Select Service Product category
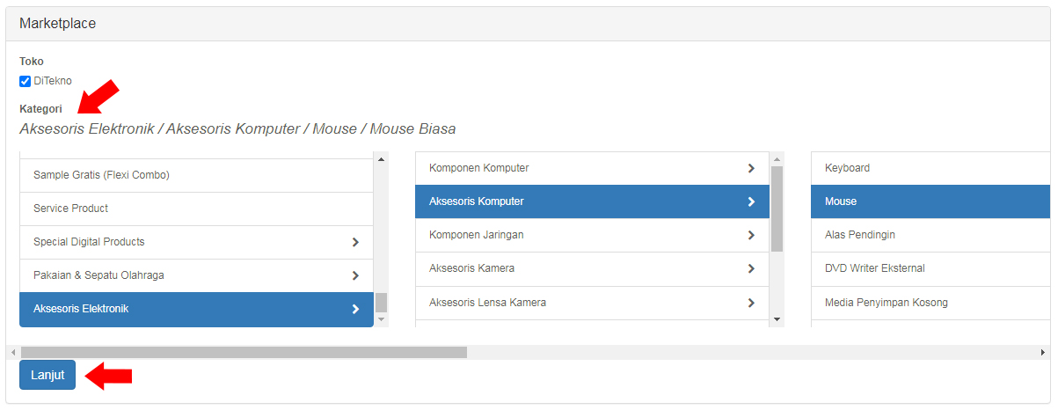The image size is (1058, 410). (197, 209)
